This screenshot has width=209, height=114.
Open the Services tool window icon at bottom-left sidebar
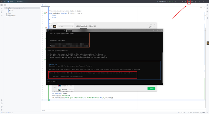2,100
